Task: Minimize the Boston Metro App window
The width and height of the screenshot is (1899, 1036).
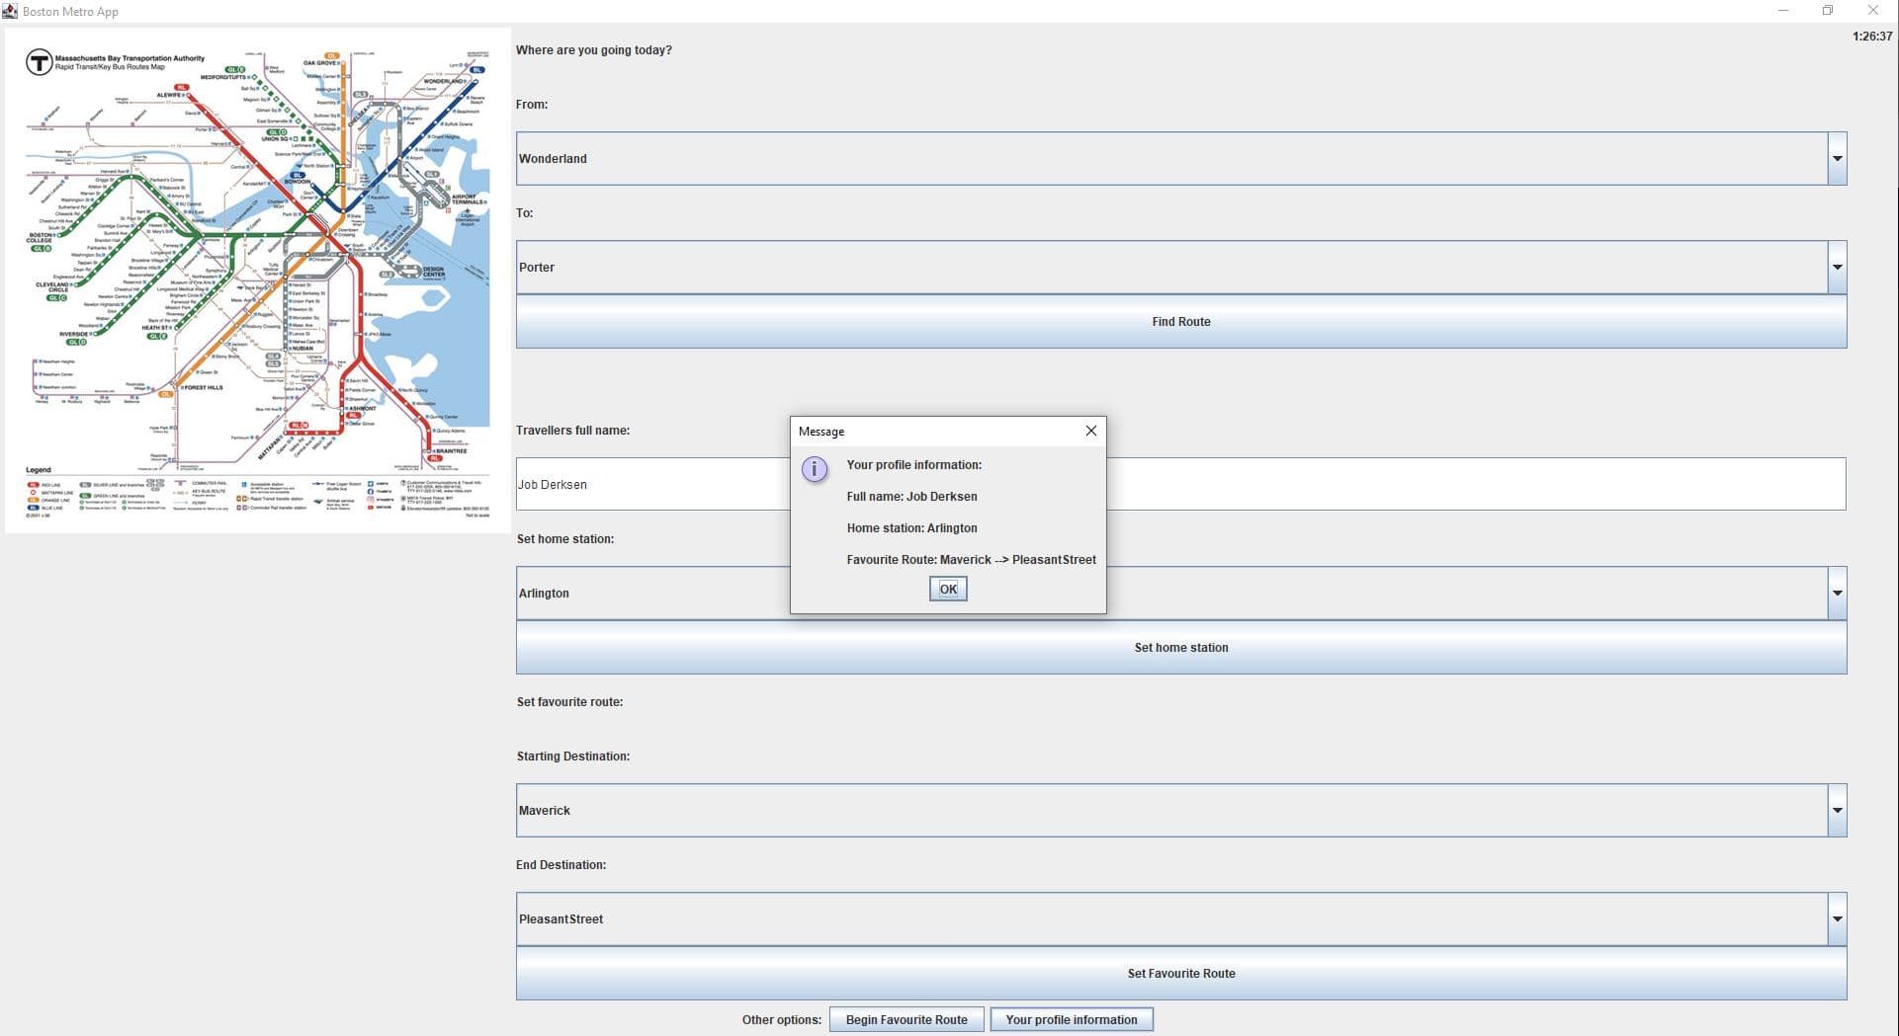Action: point(1783,11)
